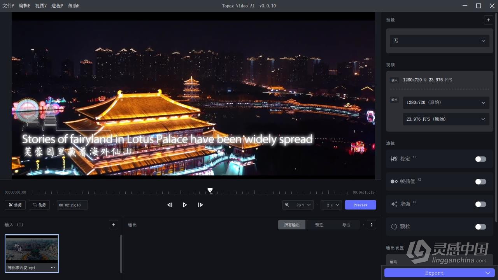Click the 00:02:23:18 timecode field
The height and width of the screenshot is (280, 498).
coord(72,204)
